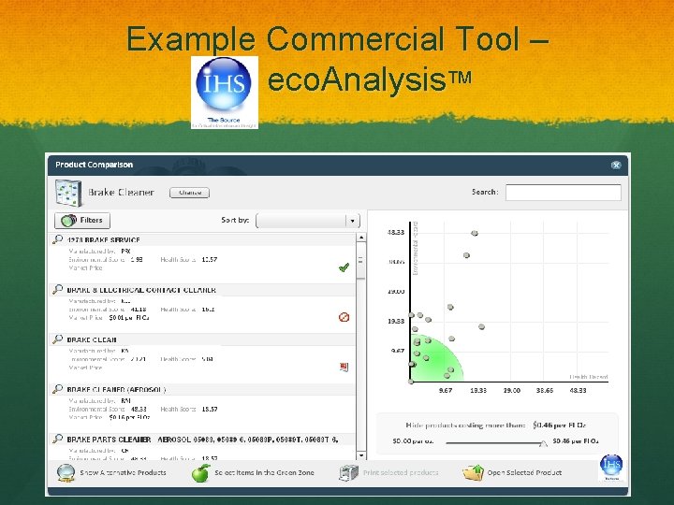Click the open folder icon
674x505 pixels.
(x=474, y=473)
